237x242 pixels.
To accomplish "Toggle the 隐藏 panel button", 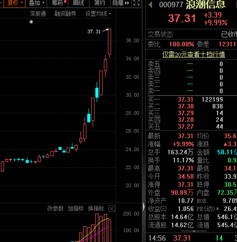I will (121, 3).
